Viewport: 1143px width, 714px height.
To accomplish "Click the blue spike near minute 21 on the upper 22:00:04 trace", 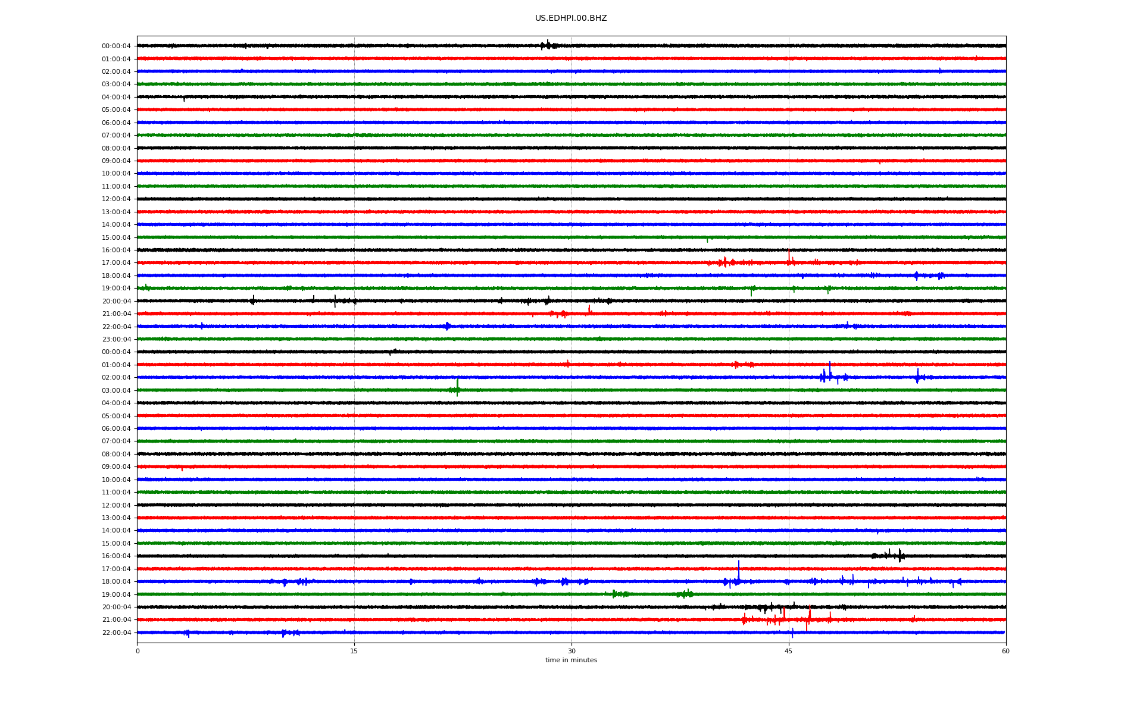I will point(448,326).
